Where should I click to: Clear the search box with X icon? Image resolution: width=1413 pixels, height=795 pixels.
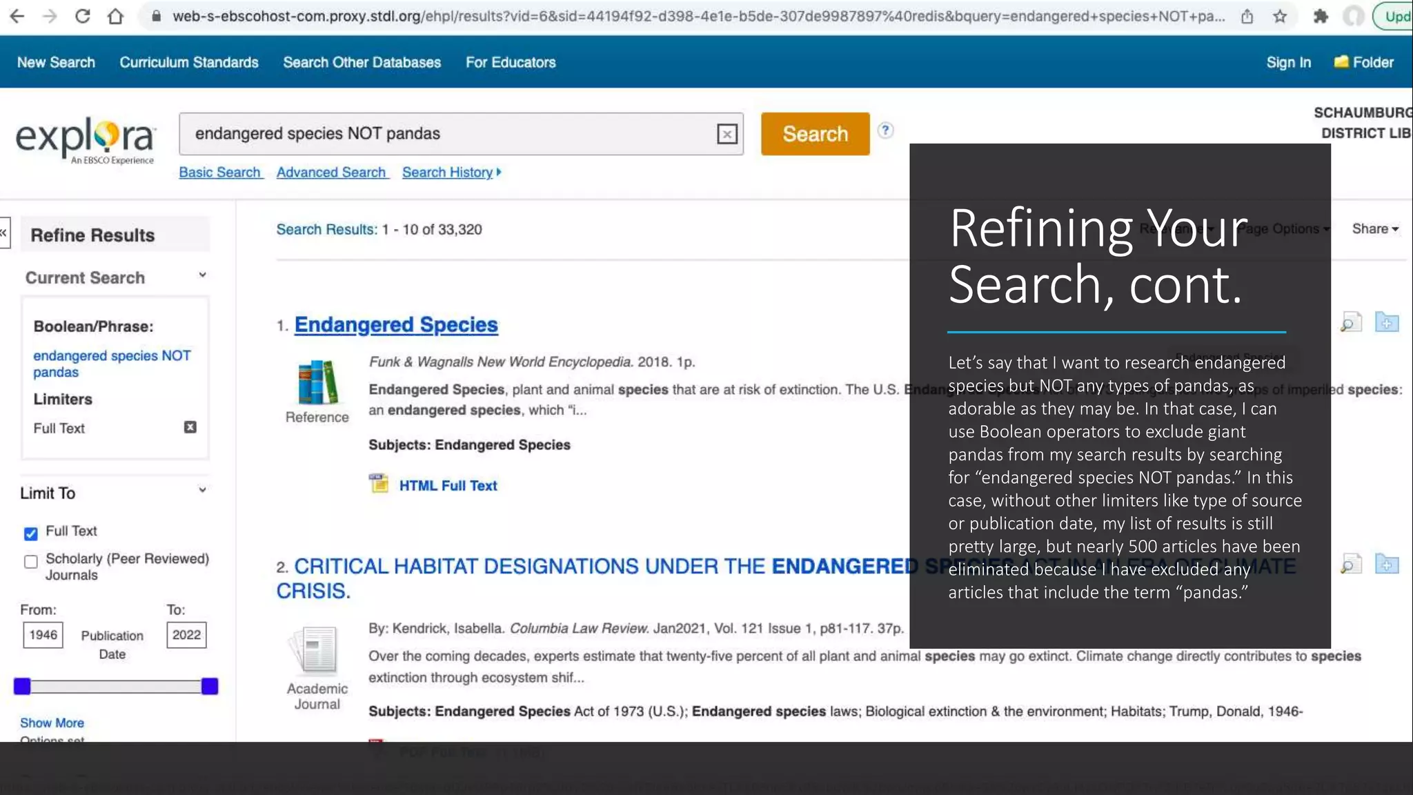727,134
